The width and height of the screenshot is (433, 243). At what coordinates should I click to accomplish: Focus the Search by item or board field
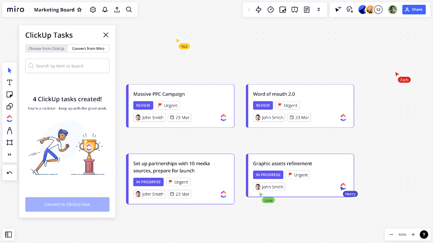[67, 66]
